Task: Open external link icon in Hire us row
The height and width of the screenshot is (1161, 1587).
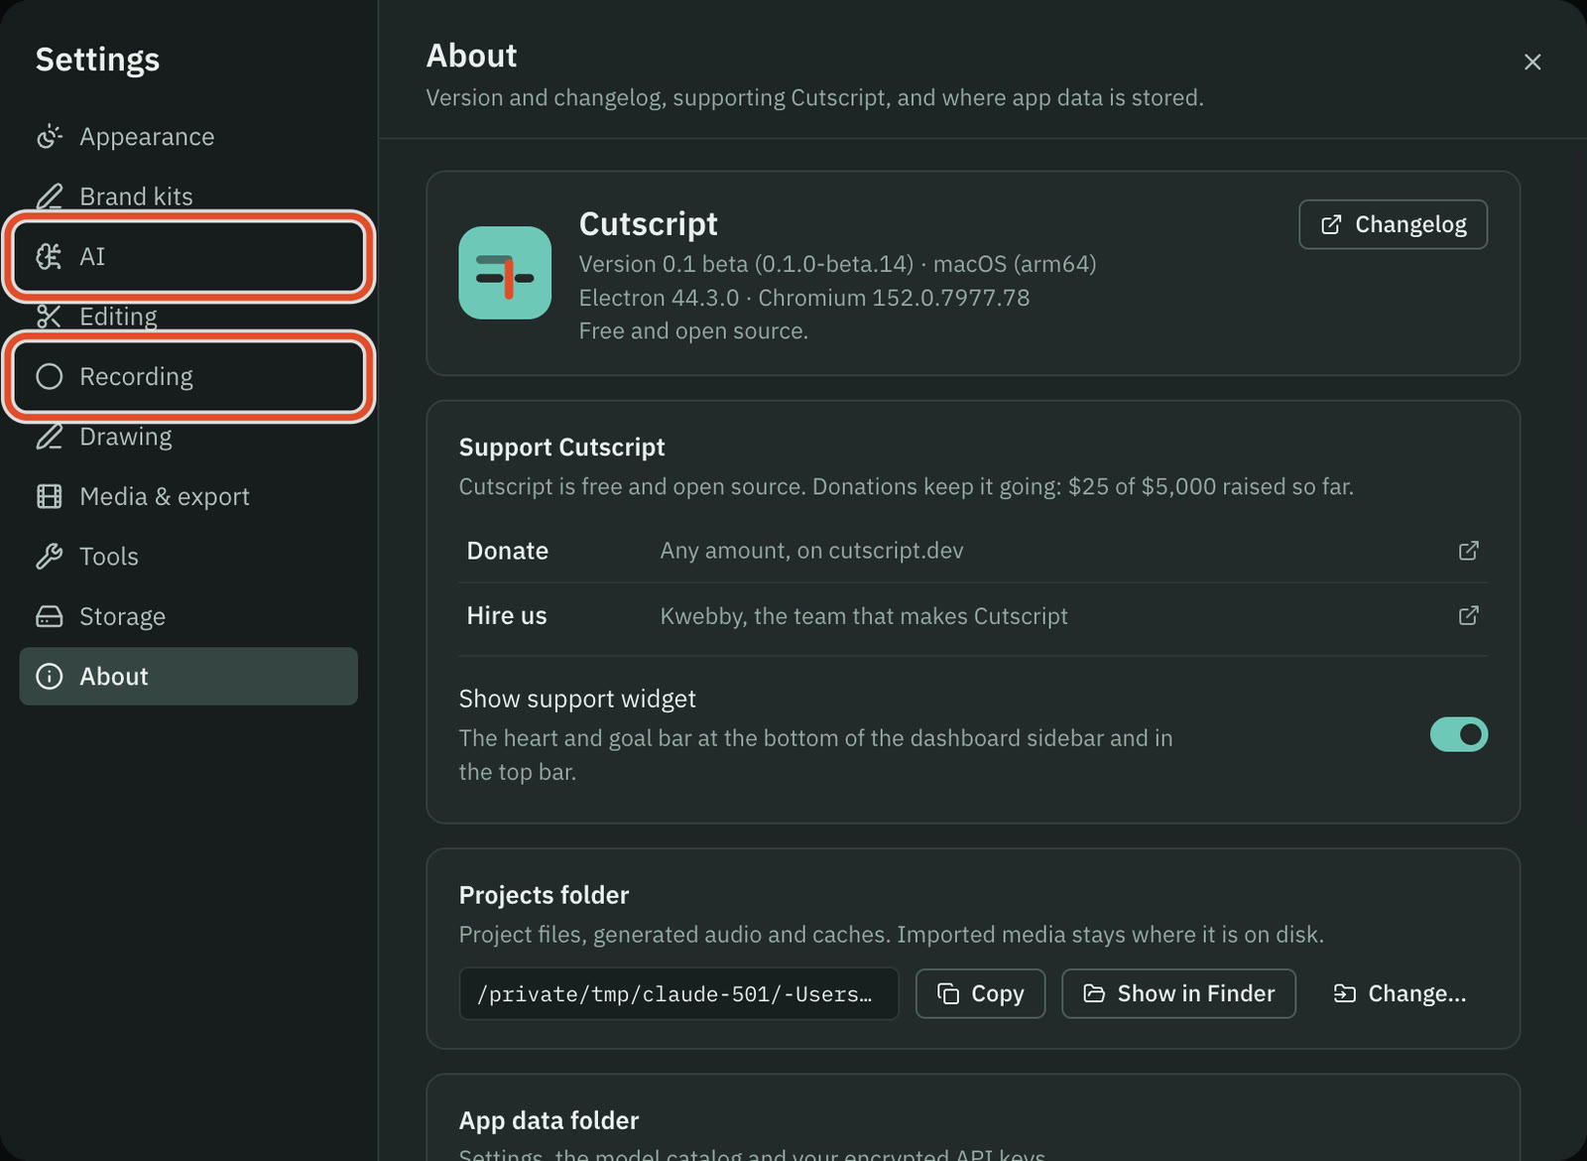Action: (1469, 616)
